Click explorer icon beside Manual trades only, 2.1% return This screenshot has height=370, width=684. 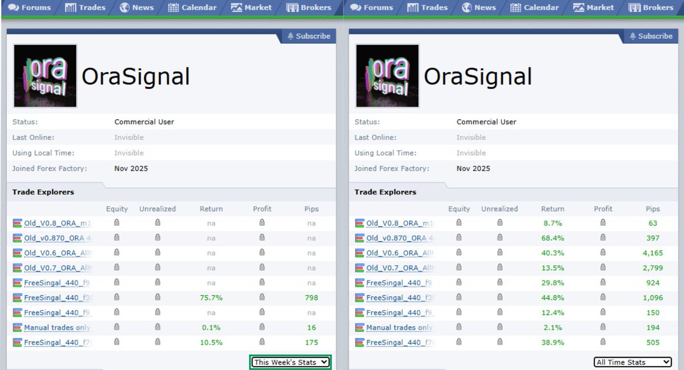pyautogui.click(x=359, y=327)
